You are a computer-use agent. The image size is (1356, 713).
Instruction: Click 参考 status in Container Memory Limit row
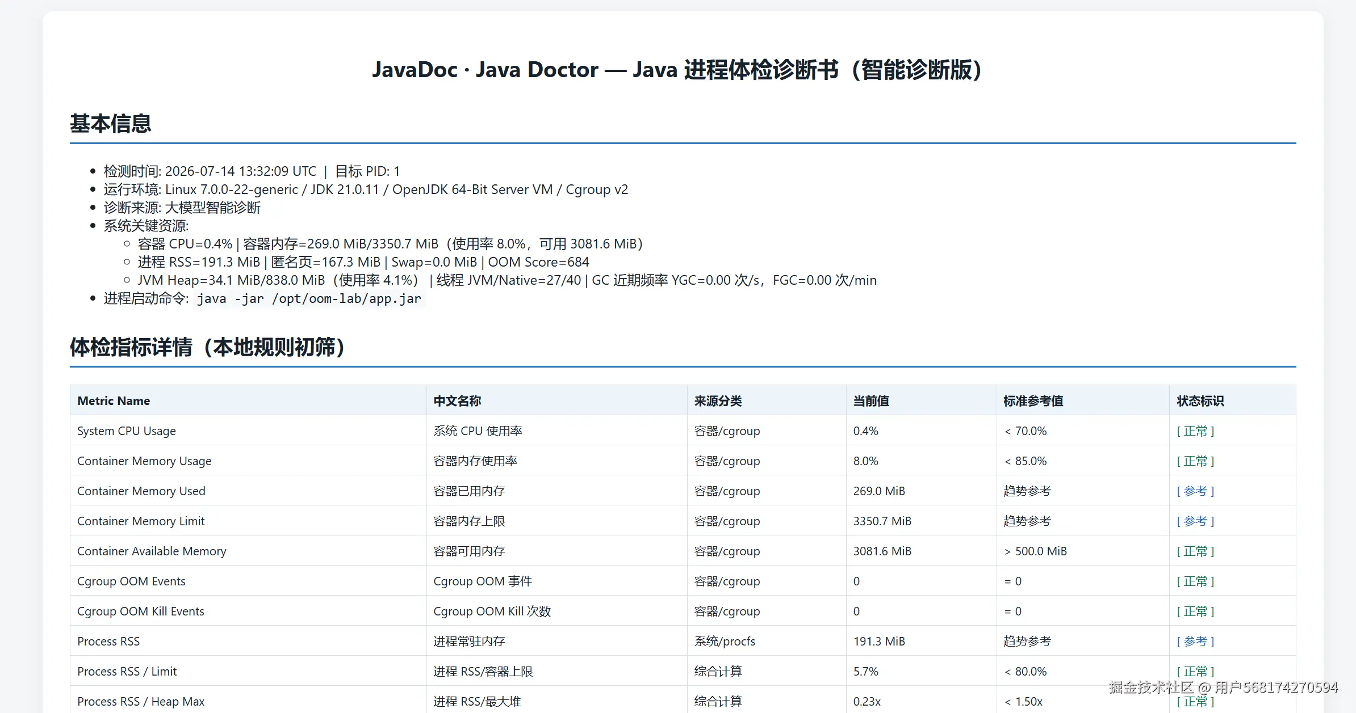click(1195, 521)
